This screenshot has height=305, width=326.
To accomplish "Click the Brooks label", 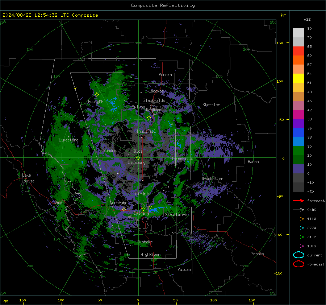I will pos(258,254).
